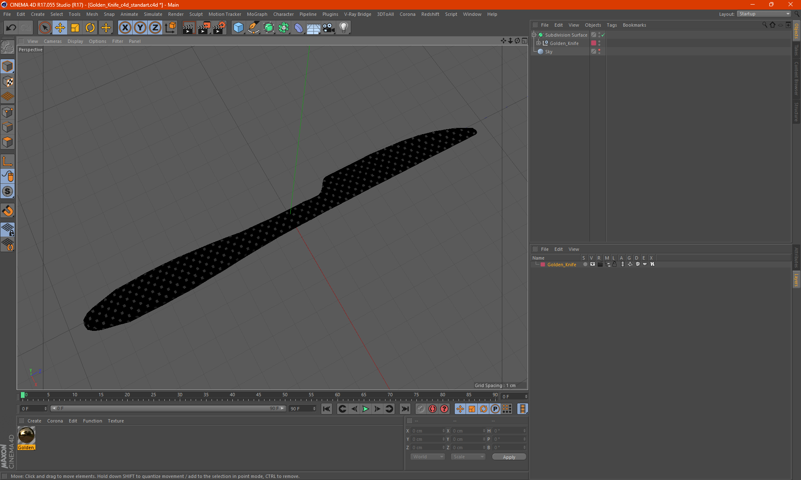Click playback play button in timeline

365,409
